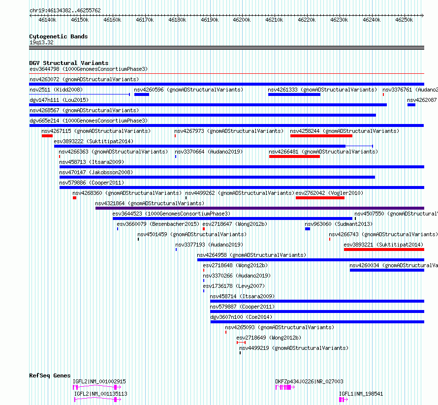Click the esv3644798 1000GenomesConsortiumPhase3 variant label

point(89,69)
